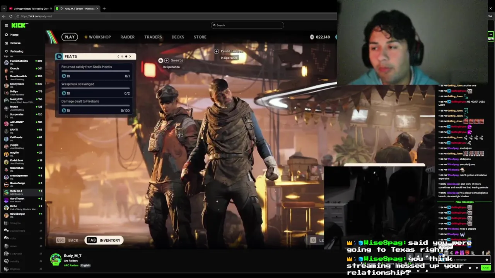Open the tab list dropdown arrow
The image size is (495, 278).
point(3,8)
